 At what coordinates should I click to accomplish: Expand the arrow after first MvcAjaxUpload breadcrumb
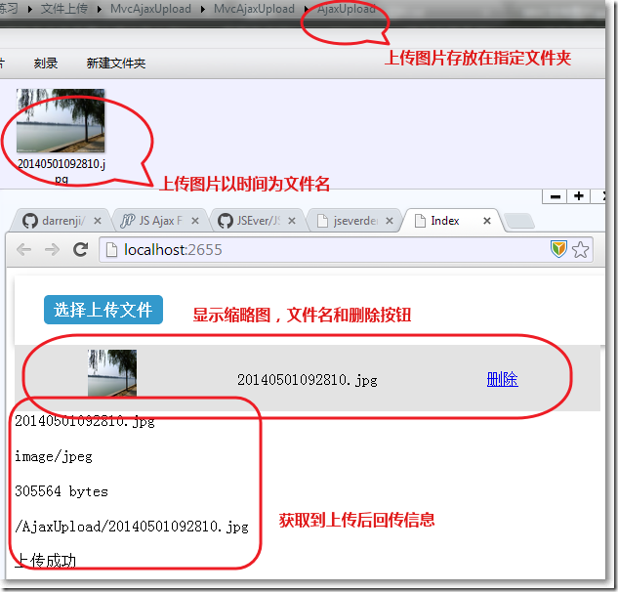point(203,9)
